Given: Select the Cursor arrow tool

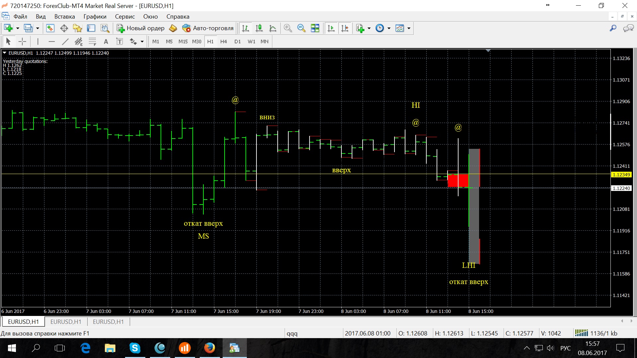Looking at the screenshot, I should (x=8, y=41).
